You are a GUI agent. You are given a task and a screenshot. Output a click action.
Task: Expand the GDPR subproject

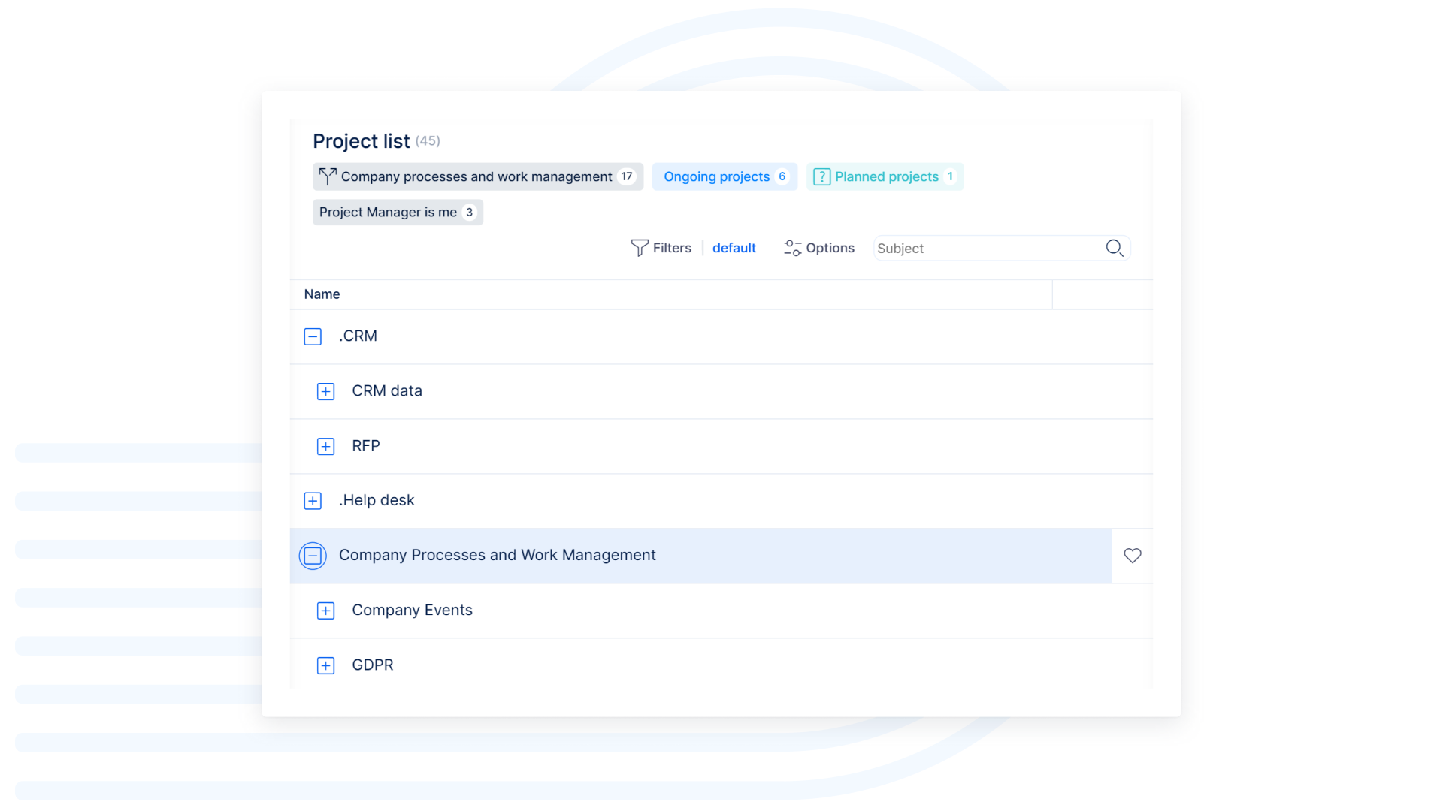[325, 665]
